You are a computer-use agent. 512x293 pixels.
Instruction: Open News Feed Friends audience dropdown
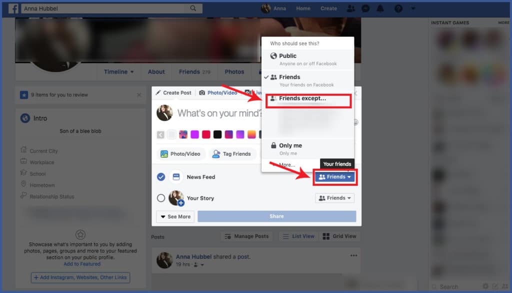(334, 177)
